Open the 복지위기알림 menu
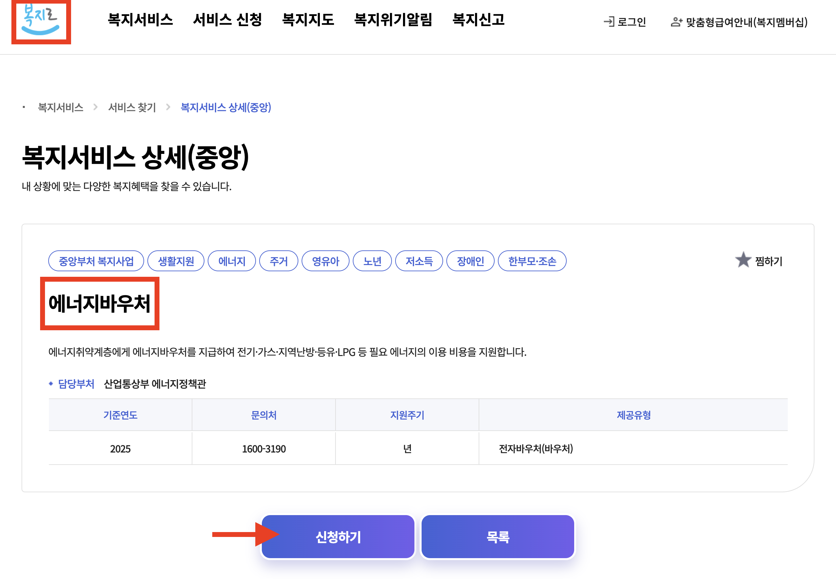The image size is (836, 579). point(393,20)
